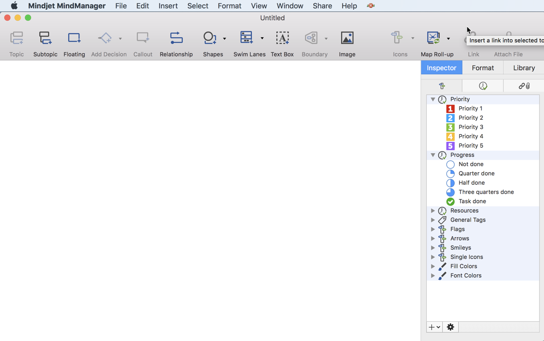Viewport: 544px width, 341px height.
Task: Open the Insert menu
Action: [x=168, y=6]
